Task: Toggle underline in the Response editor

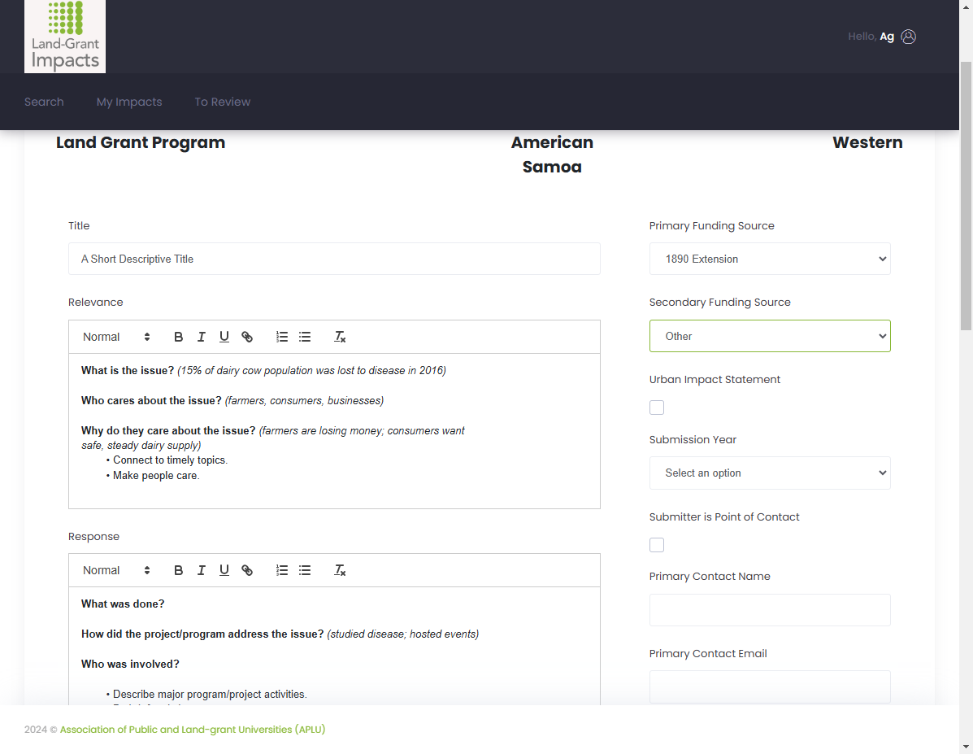Action: [224, 570]
